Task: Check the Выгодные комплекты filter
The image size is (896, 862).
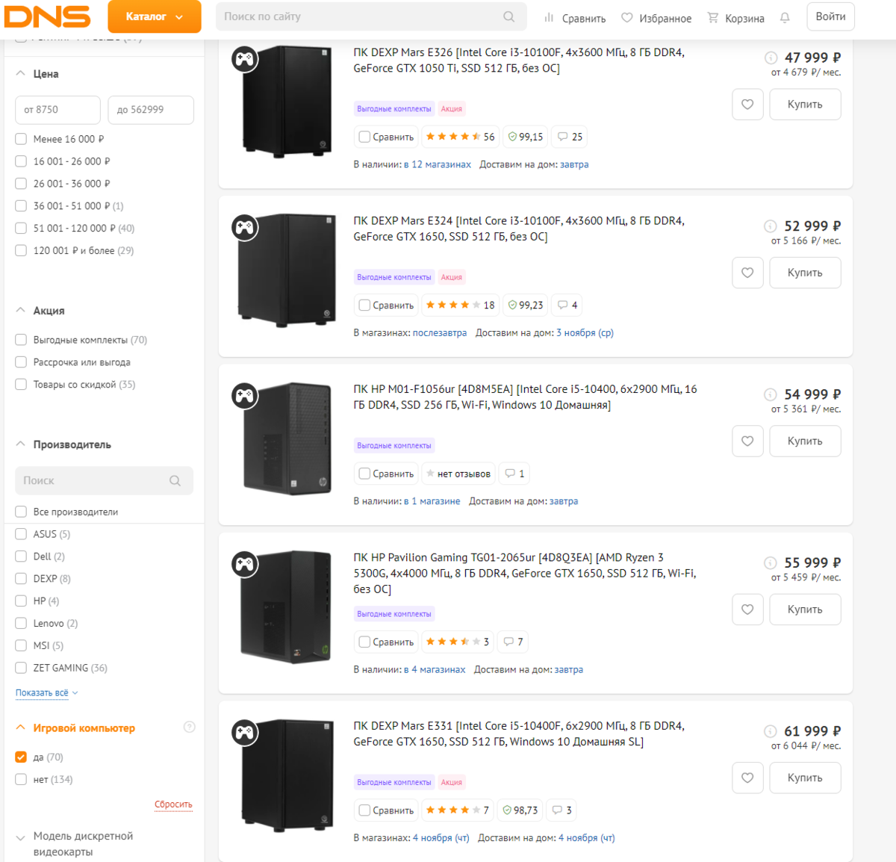Action: pyautogui.click(x=21, y=340)
